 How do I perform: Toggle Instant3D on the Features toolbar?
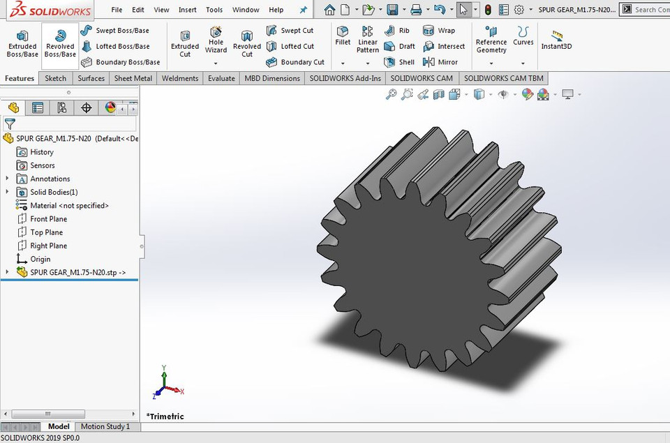point(556,40)
